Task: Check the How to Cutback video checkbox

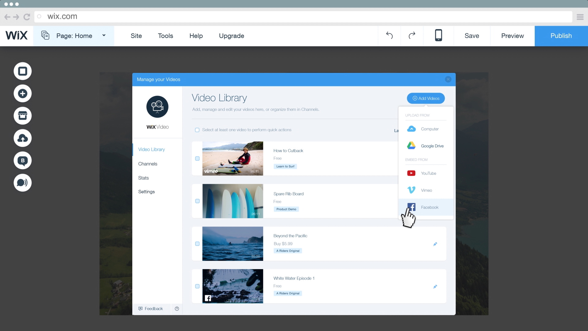Action: pyautogui.click(x=197, y=158)
